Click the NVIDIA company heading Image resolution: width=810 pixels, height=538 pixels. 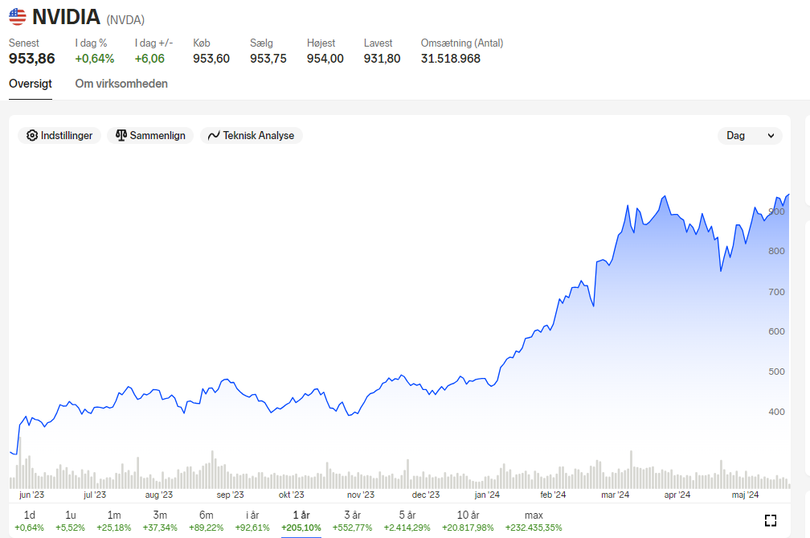(x=66, y=17)
